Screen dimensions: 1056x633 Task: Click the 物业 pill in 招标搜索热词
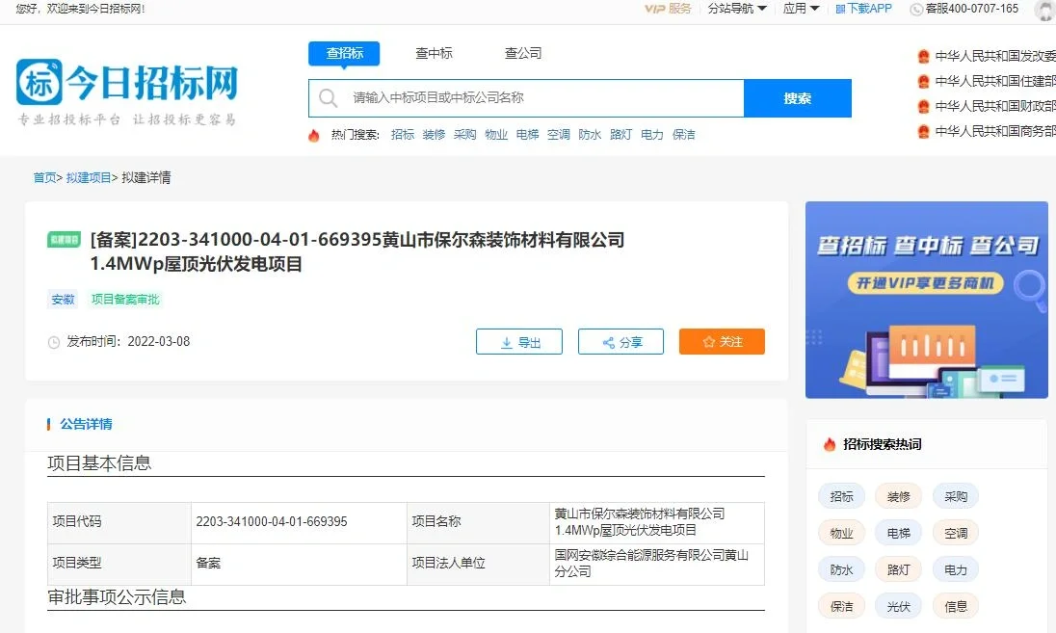click(841, 534)
